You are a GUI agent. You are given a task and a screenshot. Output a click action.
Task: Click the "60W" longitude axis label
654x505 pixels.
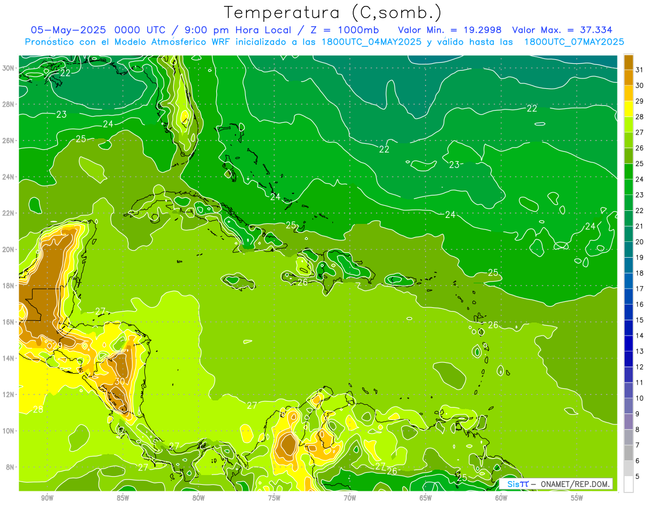click(501, 498)
